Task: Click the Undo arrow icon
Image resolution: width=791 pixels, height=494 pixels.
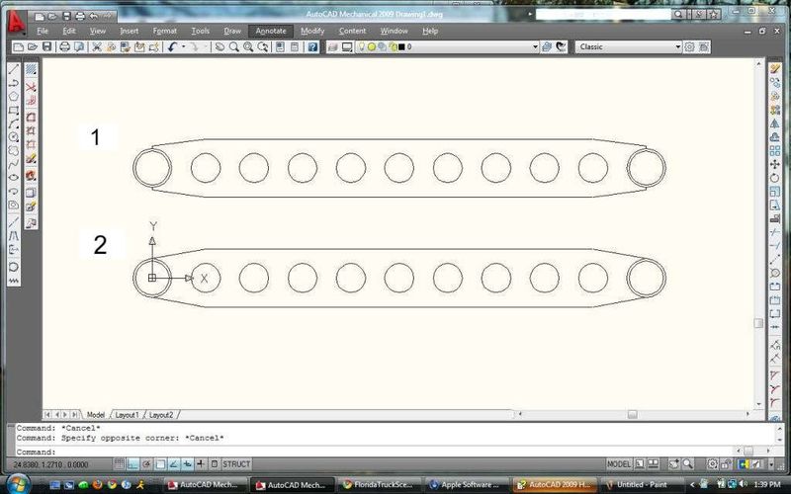Action: [x=171, y=46]
